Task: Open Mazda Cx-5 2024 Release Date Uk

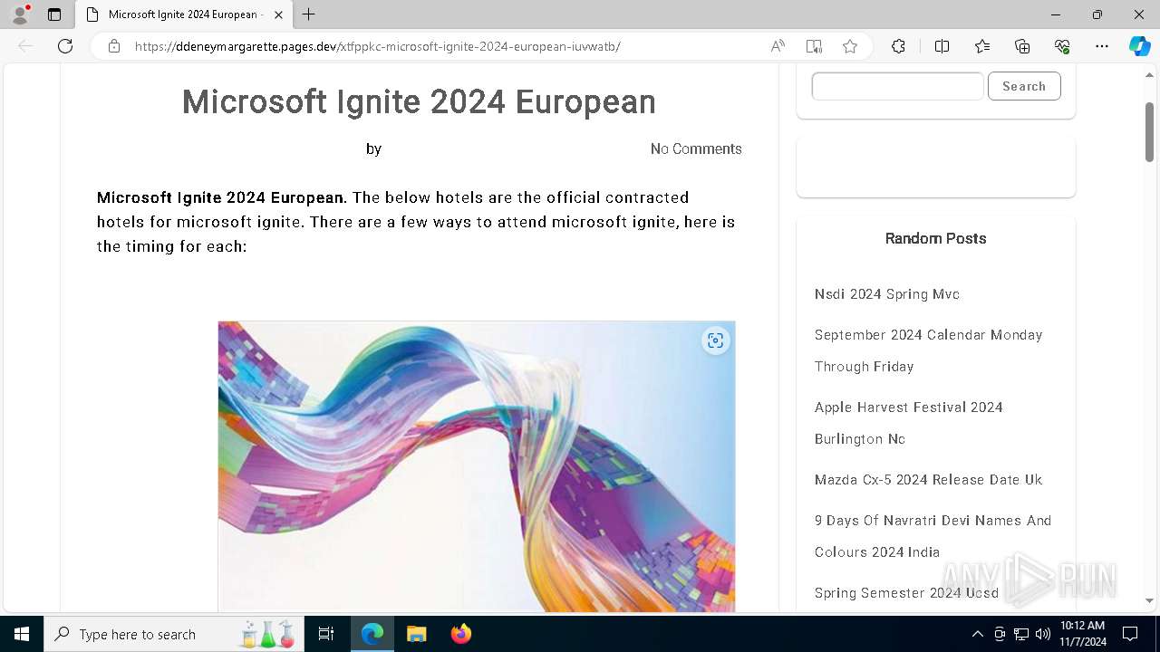Action: click(928, 480)
